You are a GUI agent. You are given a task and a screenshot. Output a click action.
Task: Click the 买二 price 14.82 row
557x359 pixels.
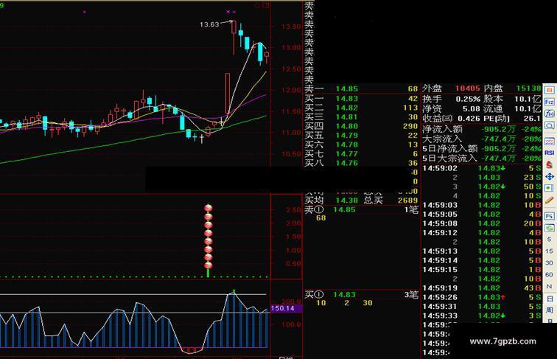(361, 108)
